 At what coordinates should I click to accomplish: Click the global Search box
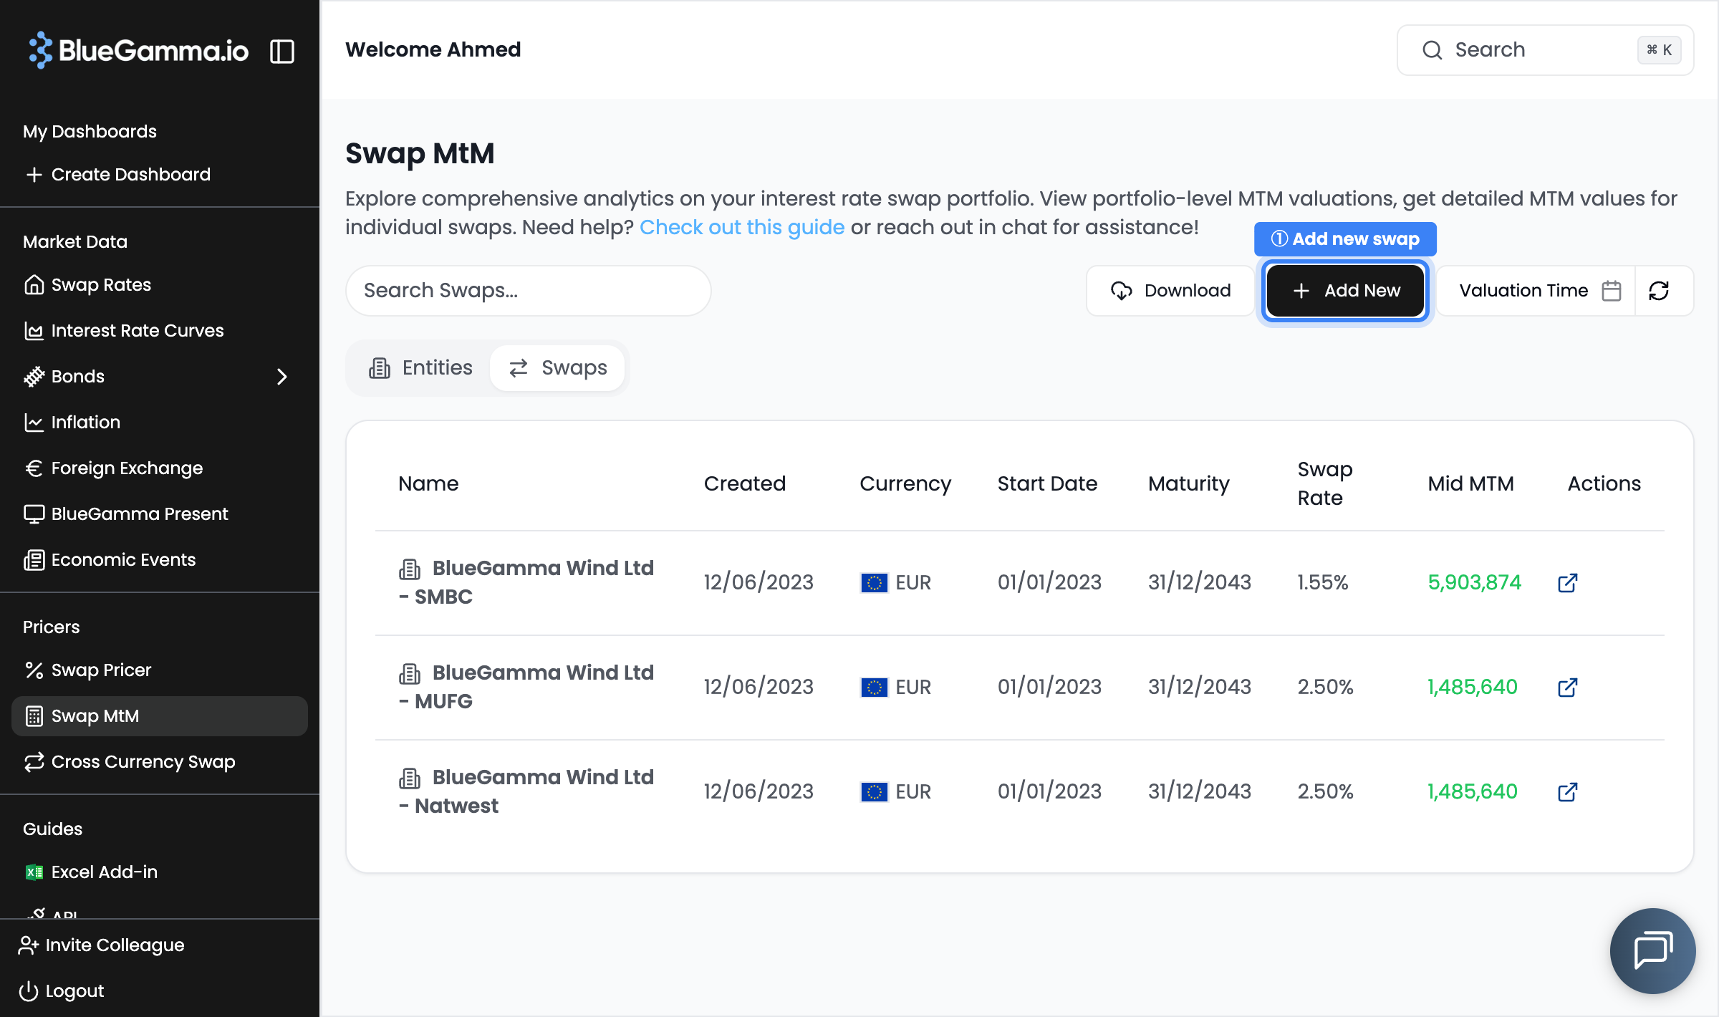(1544, 49)
